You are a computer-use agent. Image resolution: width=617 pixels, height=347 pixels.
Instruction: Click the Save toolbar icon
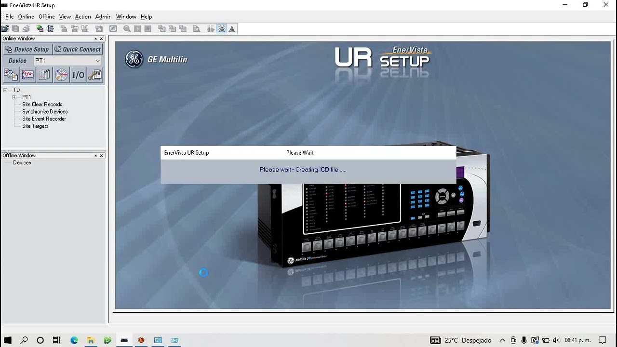[x=15, y=29]
